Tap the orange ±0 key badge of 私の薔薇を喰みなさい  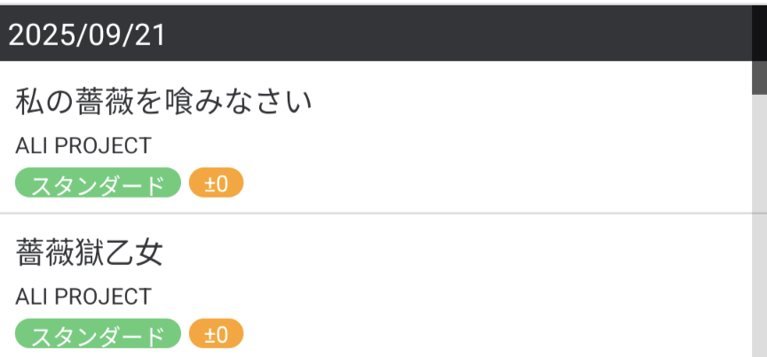click(x=216, y=185)
